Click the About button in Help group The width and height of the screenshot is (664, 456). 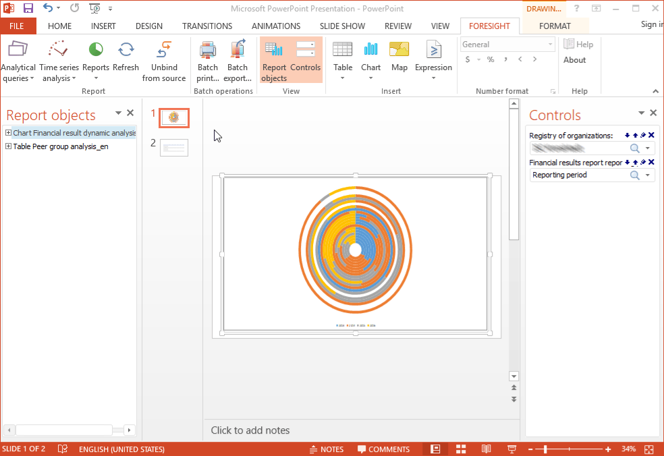tap(575, 60)
